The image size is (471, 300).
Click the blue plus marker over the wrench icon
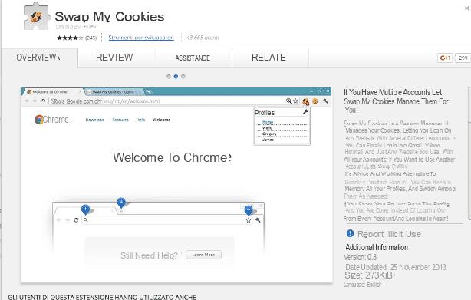point(249,210)
